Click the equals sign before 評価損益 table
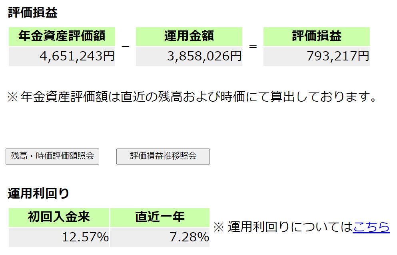This screenshot has height=255, width=397. coord(253,46)
